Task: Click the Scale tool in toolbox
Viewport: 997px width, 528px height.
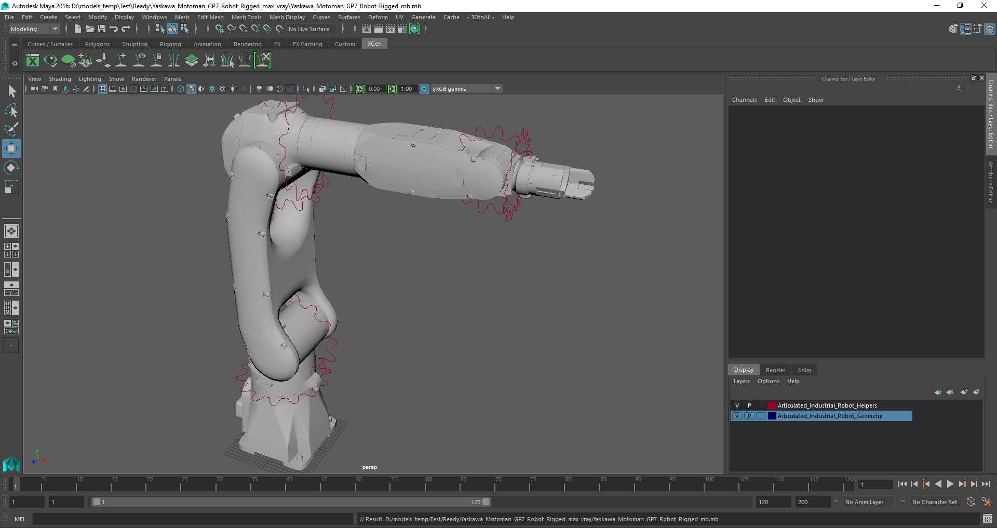Action: point(11,187)
